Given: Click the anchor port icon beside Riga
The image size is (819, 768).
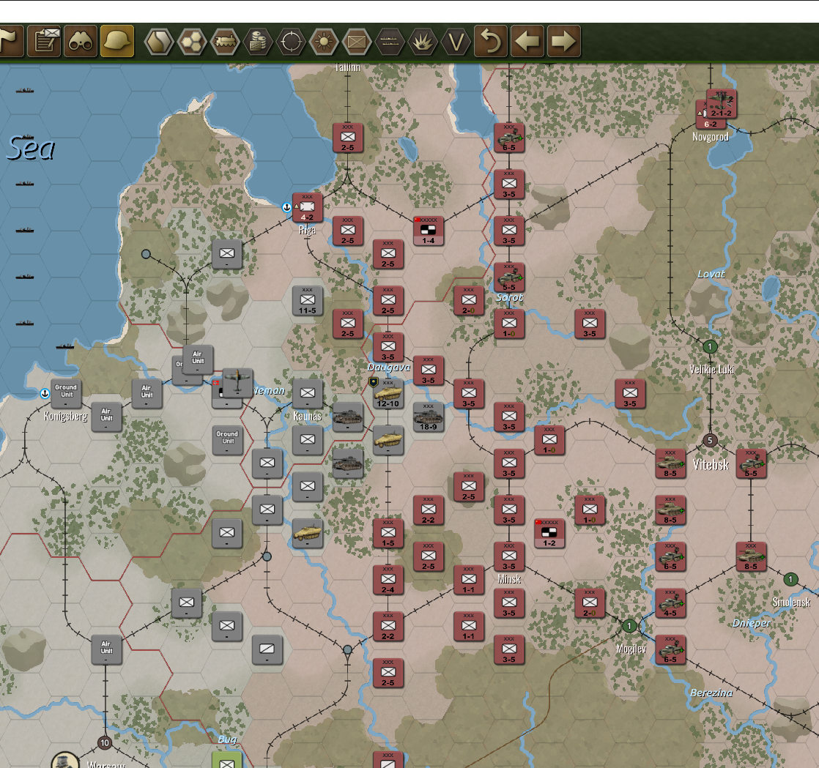Looking at the screenshot, I should click(286, 207).
